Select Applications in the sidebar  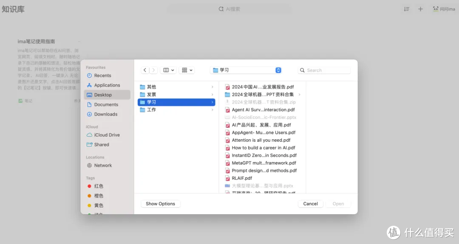(x=107, y=85)
